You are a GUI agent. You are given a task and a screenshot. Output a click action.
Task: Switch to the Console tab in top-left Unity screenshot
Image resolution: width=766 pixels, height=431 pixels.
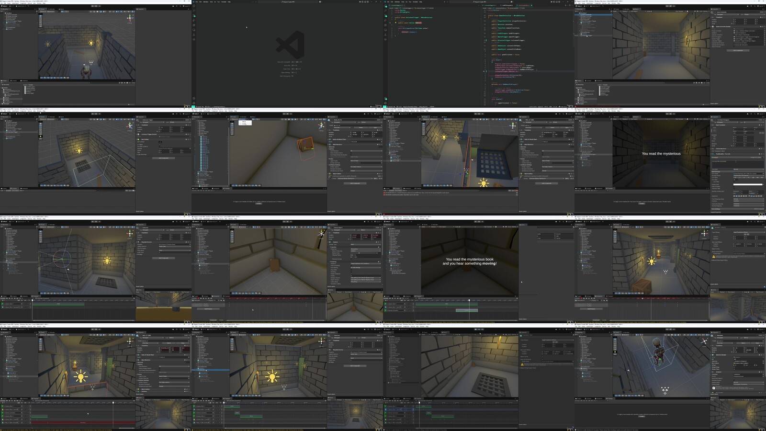[x=14, y=81]
